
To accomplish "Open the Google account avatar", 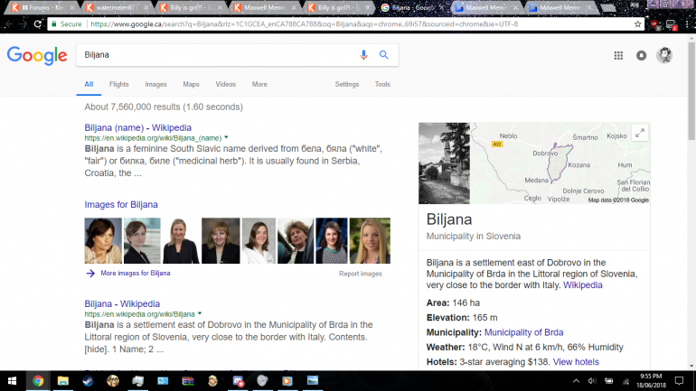I will point(664,55).
